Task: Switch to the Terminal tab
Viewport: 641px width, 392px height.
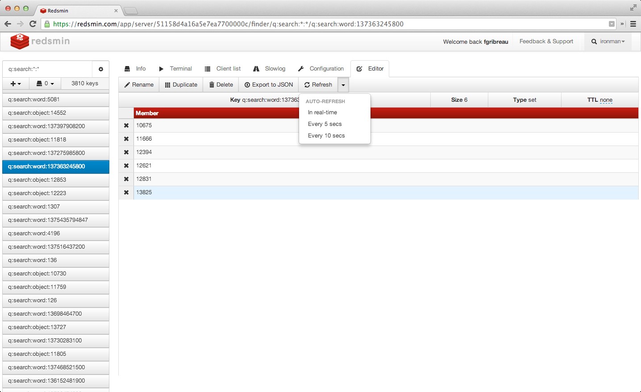Action: pos(175,69)
